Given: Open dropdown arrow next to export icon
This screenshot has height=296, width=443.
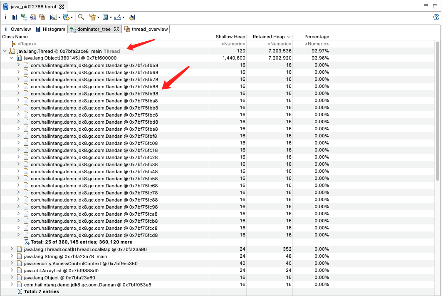Looking at the screenshot, I should (123, 17).
